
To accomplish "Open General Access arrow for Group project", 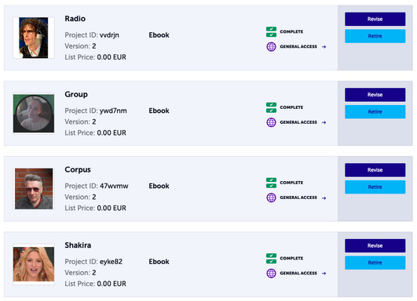I will pos(324,122).
